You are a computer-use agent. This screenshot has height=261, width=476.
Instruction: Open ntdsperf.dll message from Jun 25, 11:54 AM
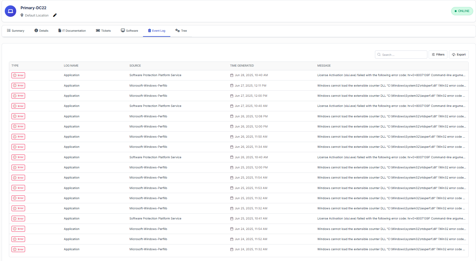(x=391, y=178)
